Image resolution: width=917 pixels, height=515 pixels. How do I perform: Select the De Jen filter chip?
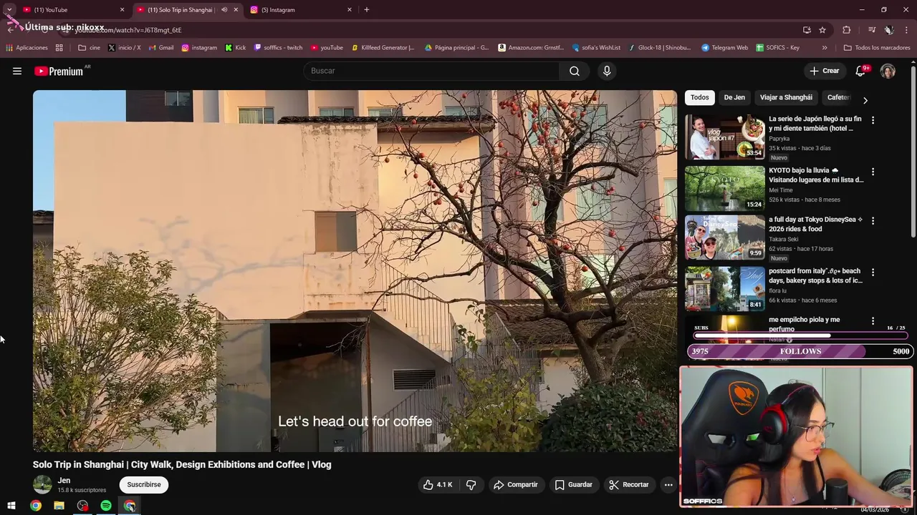(x=734, y=97)
